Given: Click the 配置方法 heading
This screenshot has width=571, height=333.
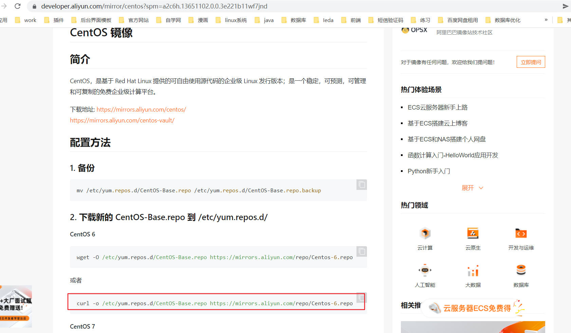Looking at the screenshot, I should tap(90, 142).
